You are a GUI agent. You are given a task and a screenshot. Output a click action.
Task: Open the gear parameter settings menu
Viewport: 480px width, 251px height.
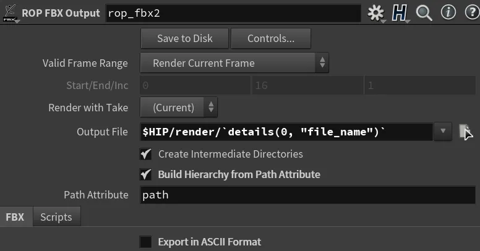point(375,13)
